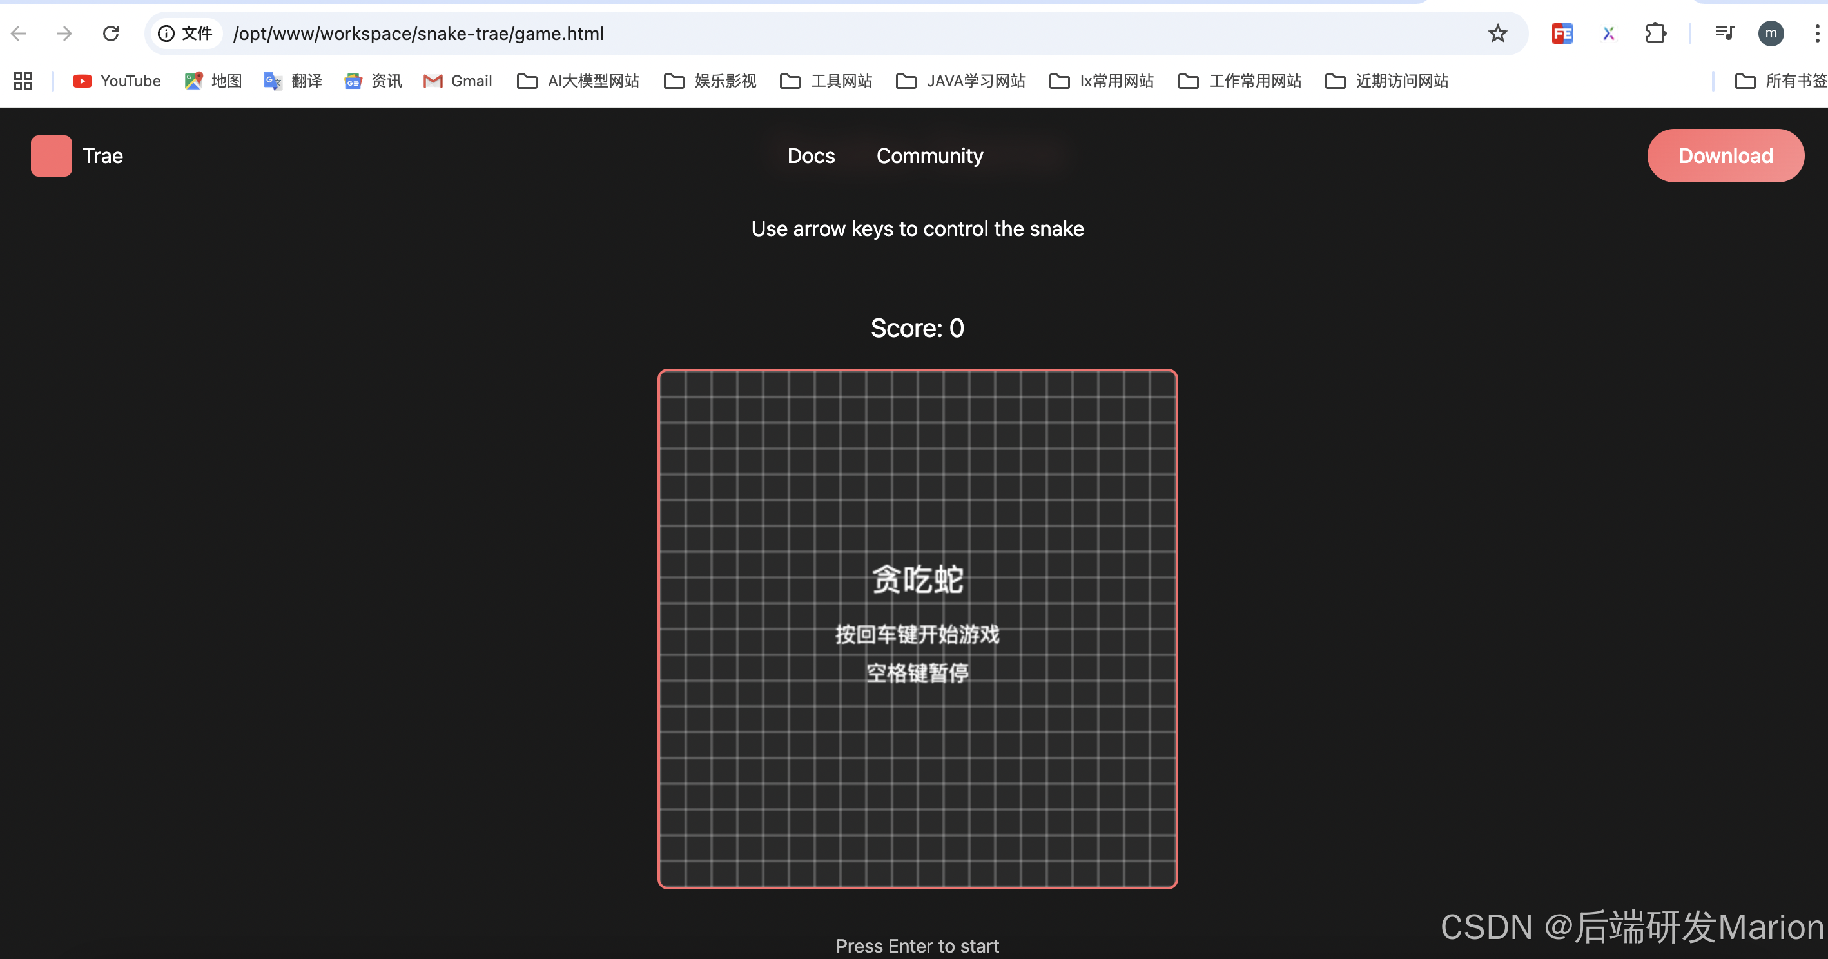Open the Community nav item

tap(929, 155)
